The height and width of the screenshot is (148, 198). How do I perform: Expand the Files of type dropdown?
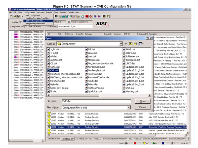(129, 108)
